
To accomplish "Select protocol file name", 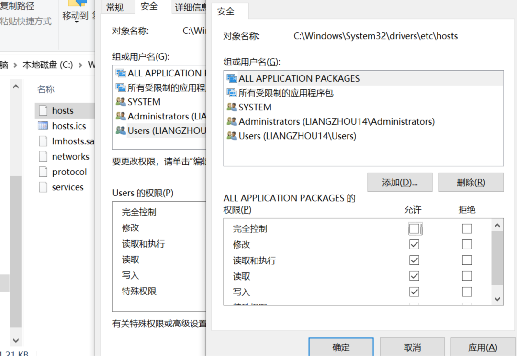I will coord(69,172).
